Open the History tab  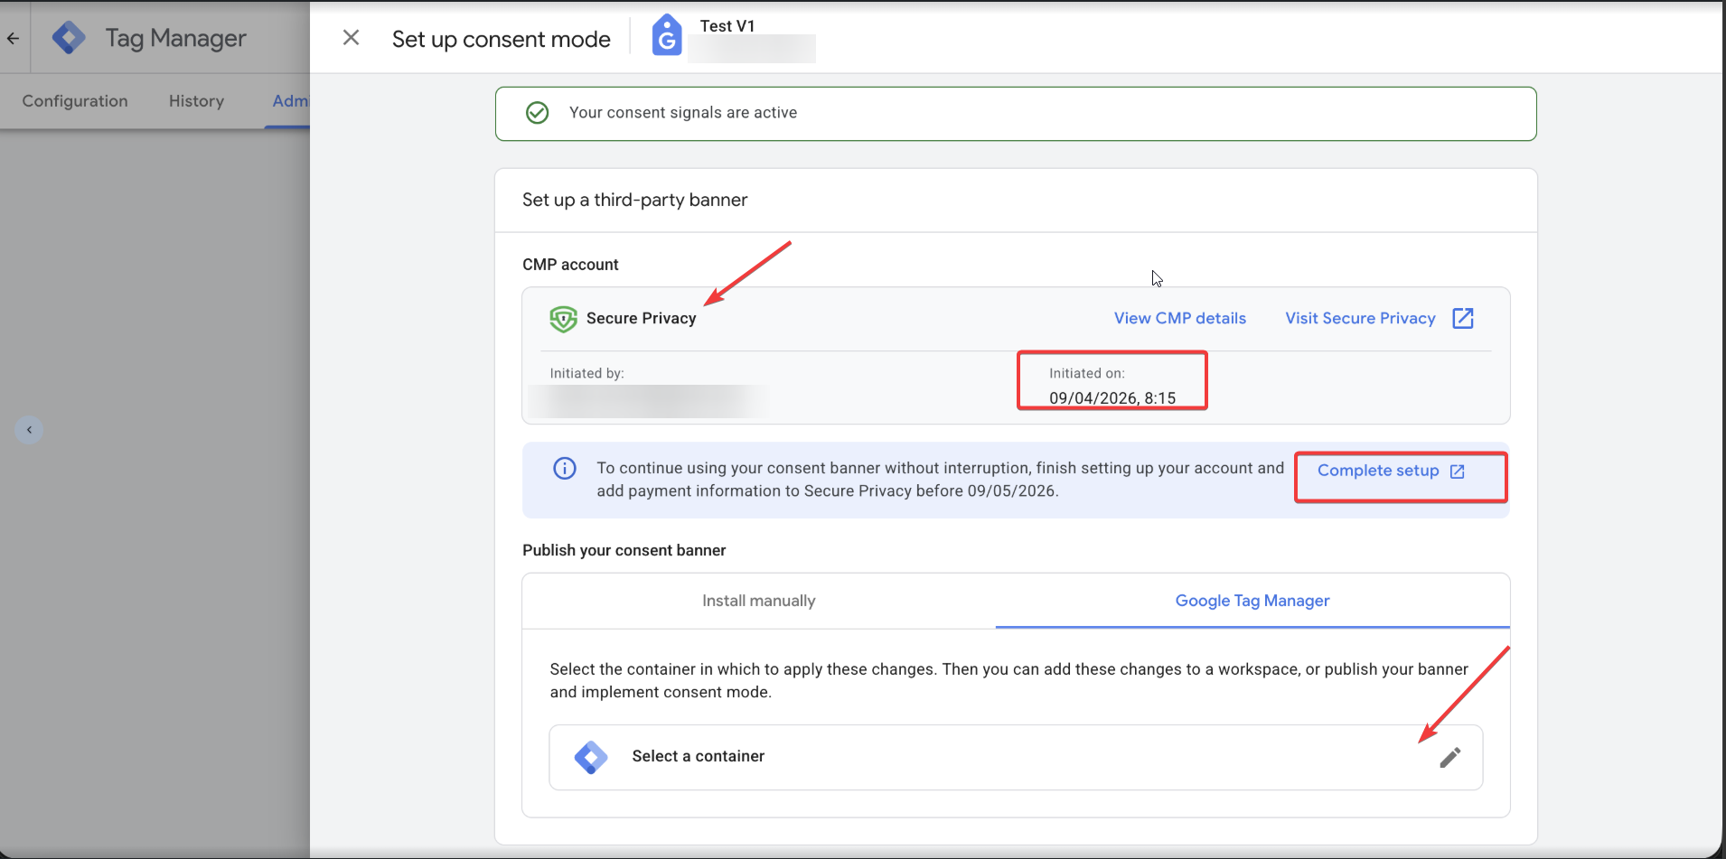point(195,100)
